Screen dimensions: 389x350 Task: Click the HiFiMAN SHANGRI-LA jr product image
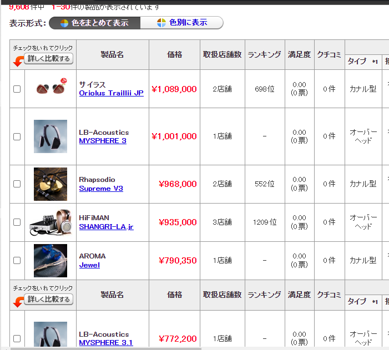click(50, 222)
